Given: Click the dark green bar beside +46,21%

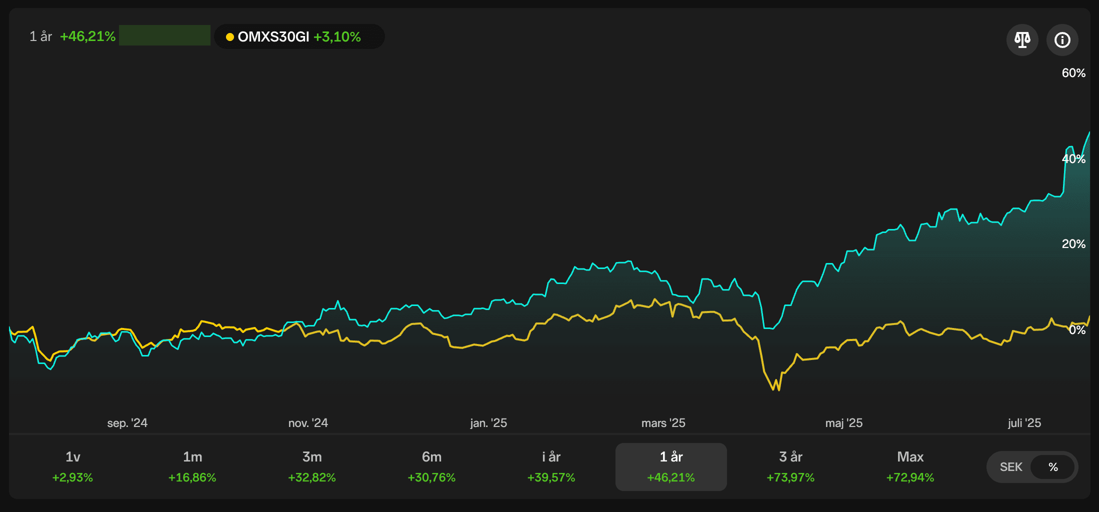Looking at the screenshot, I should point(164,35).
